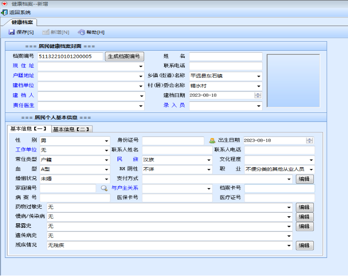
Task: Click the Save [S] toolbar icon
Action: (12, 32)
